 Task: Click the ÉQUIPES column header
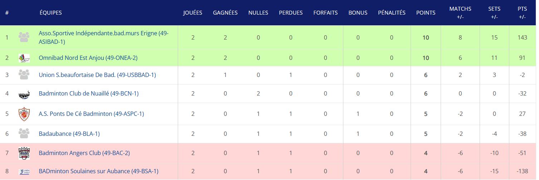(50, 13)
